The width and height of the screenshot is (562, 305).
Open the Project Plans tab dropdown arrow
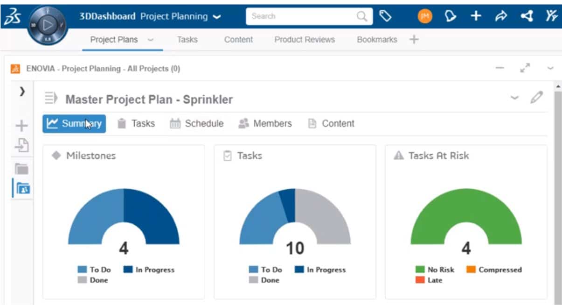click(x=150, y=40)
